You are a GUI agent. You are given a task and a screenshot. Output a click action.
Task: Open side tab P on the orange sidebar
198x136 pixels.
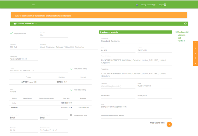[x=195, y=48]
